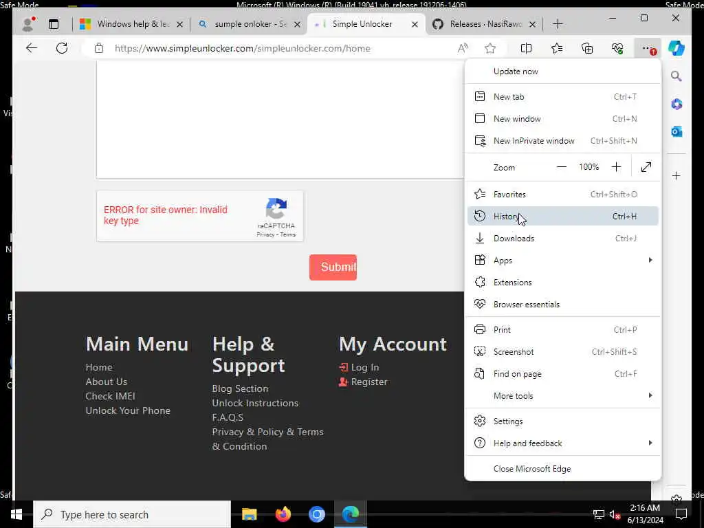The width and height of the screenshot is (704, 528).
Task: Click taskbar search box
Action: (132, 514)
